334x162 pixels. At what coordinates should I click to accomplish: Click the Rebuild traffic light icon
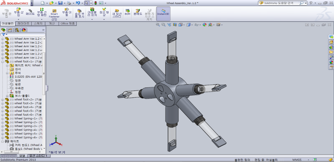tap(95, 3)
